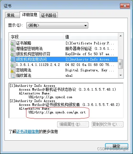133x154 pixels.
Task: Click the field list scrollbar thumb
Action: point(121,64)
